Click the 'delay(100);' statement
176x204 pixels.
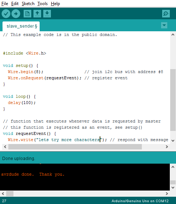click(x=22, y=103)
